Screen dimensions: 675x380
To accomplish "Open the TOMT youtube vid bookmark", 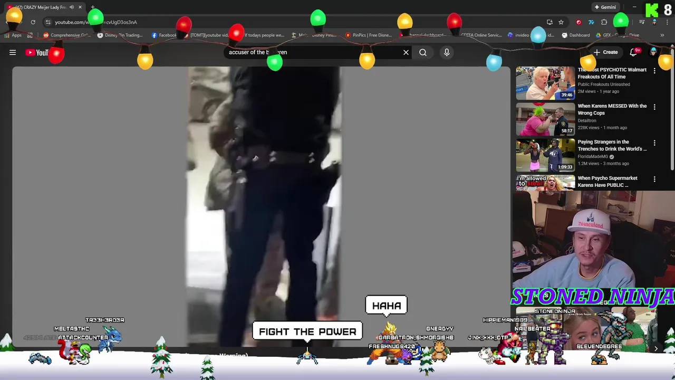I will [207, 35].
